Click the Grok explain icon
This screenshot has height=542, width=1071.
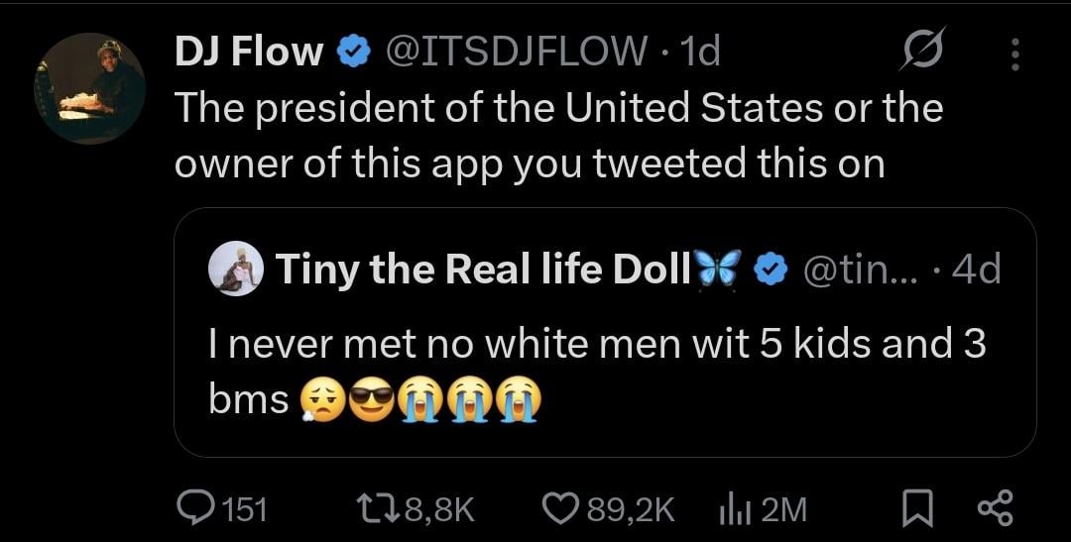(921, 51)
